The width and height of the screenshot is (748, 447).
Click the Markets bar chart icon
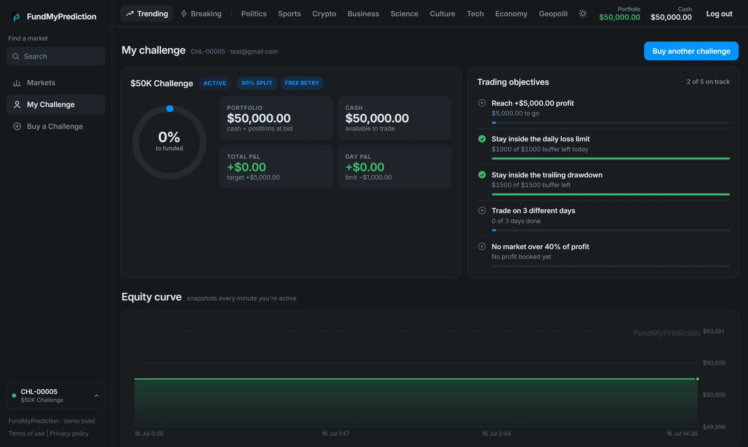coord(17,83)
